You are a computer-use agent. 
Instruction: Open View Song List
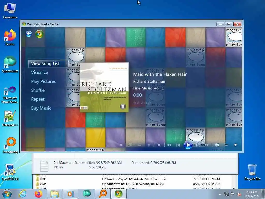pyautogui.click(x=48, y=64)
